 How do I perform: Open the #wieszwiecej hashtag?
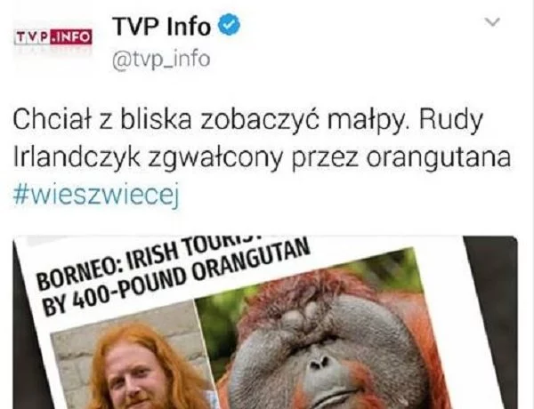pyautogui.click(x=96, y=196)
